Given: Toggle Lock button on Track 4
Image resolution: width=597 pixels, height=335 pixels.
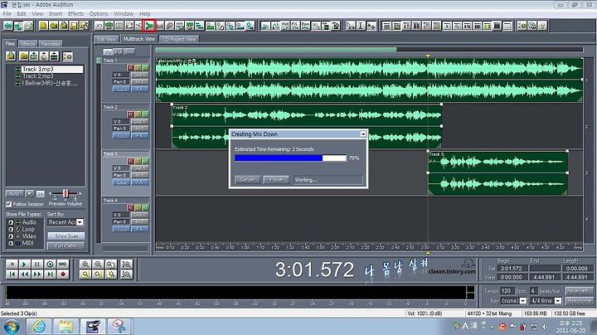Looking at the screenshot, I should tap(121, 229).
